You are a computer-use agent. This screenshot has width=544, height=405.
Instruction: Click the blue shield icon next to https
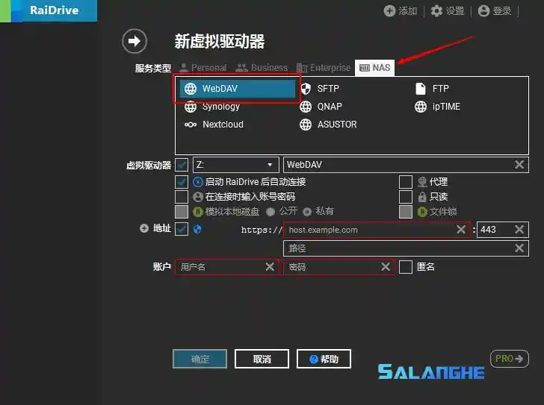[x=197, y=229]
